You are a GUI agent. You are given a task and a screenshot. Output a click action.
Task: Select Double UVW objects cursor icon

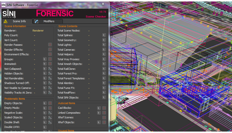coord(45,127)
